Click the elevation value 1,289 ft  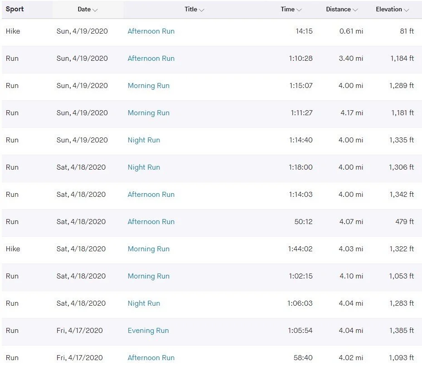(402, 86)
